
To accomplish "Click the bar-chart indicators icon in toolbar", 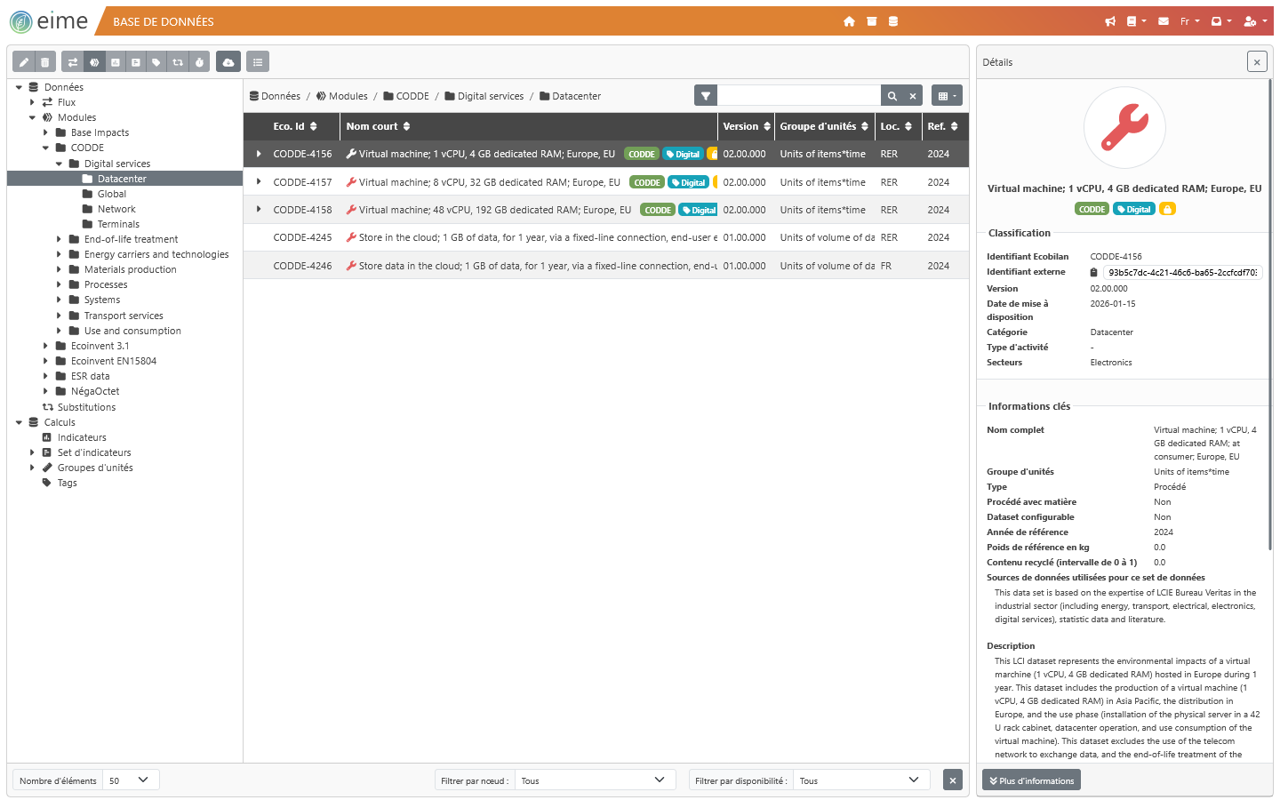I will 116,62.
